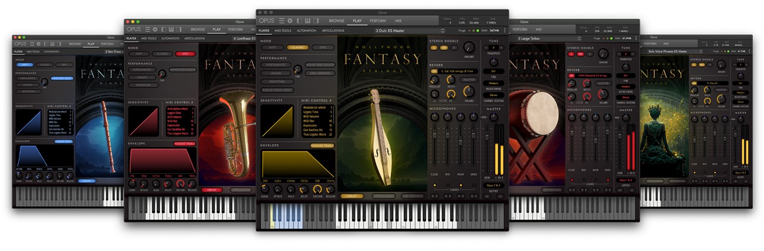The height and width of the screenshot is (251, 764).
Task: Click Master Pan knob in Strings window
Action: (494, 116)
